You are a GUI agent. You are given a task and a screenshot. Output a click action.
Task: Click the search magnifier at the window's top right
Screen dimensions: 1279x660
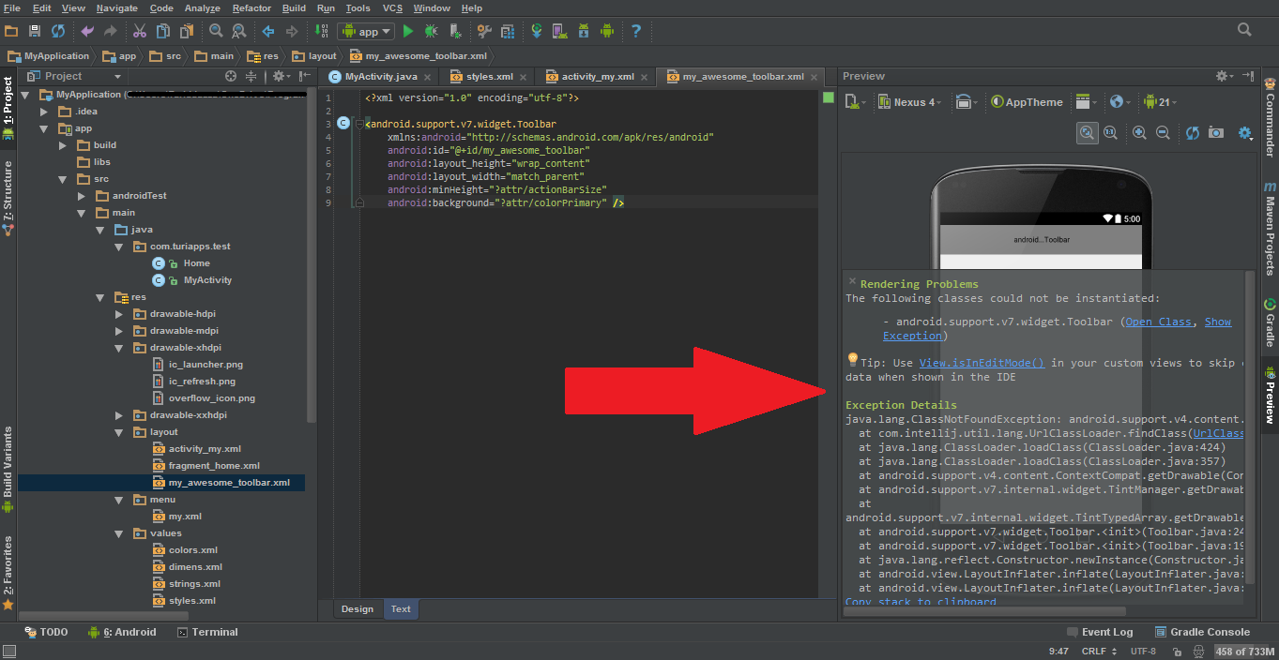pos(1244,30)
